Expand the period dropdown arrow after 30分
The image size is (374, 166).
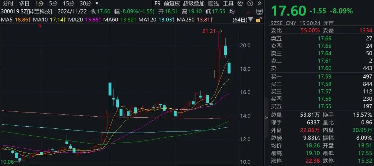tap(96, 3)
